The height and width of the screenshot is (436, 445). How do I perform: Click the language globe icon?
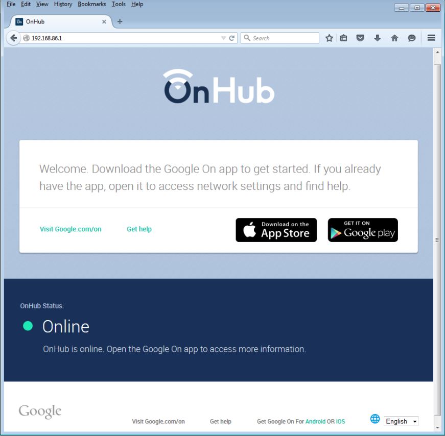click(375, 419)
